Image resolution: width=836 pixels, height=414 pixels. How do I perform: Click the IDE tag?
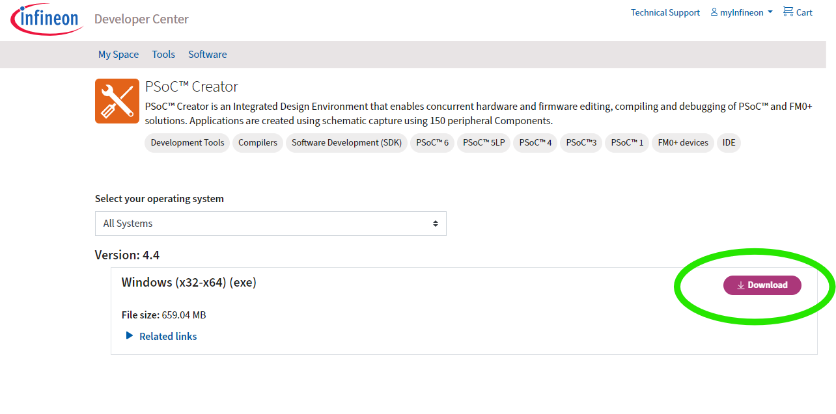point(729,143)
